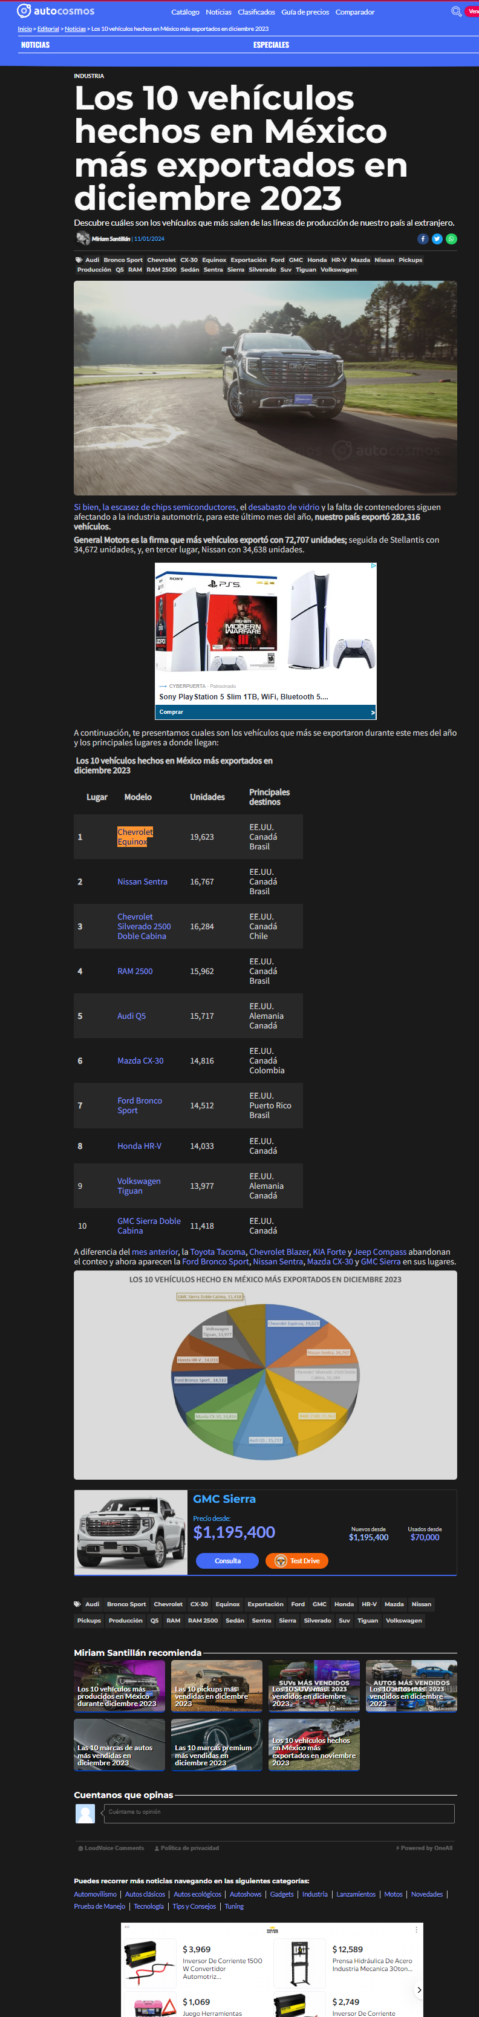Open the search magnifier icon
Screen dimensions: 479x2017
pos(456,11)
